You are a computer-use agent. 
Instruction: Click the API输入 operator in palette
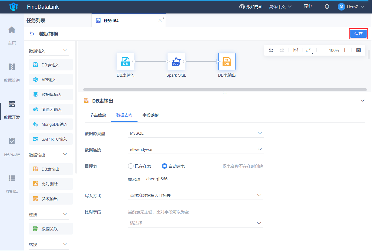(x=51, y=80)
